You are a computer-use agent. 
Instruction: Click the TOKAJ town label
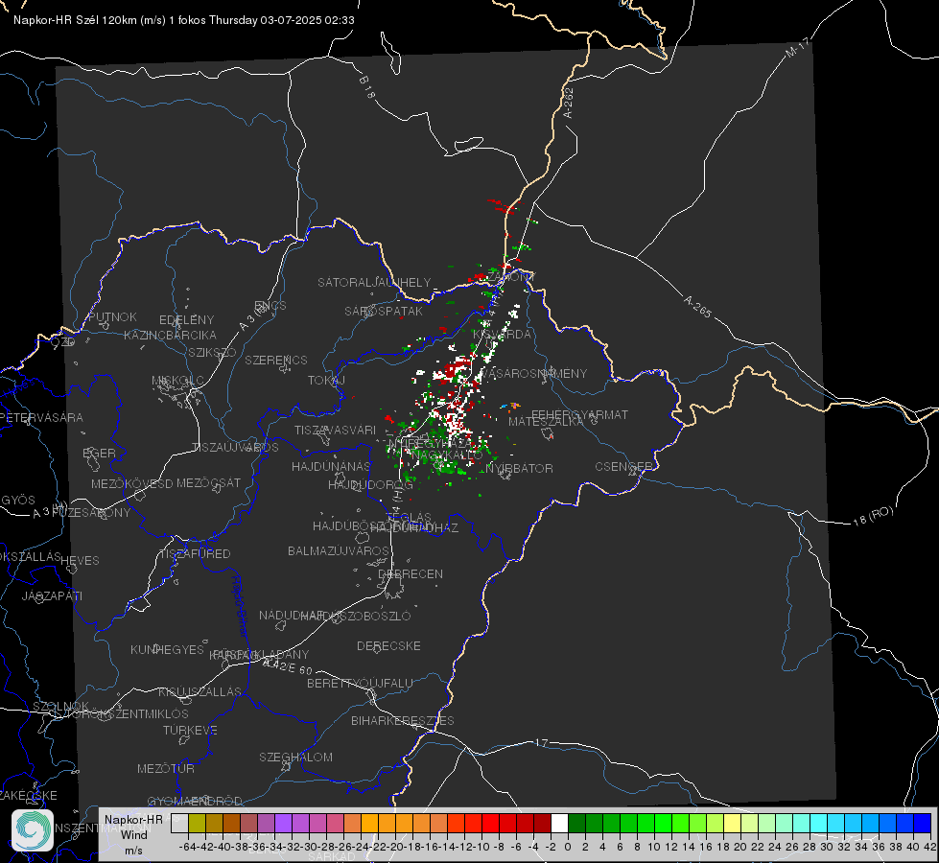click(326, 381)
